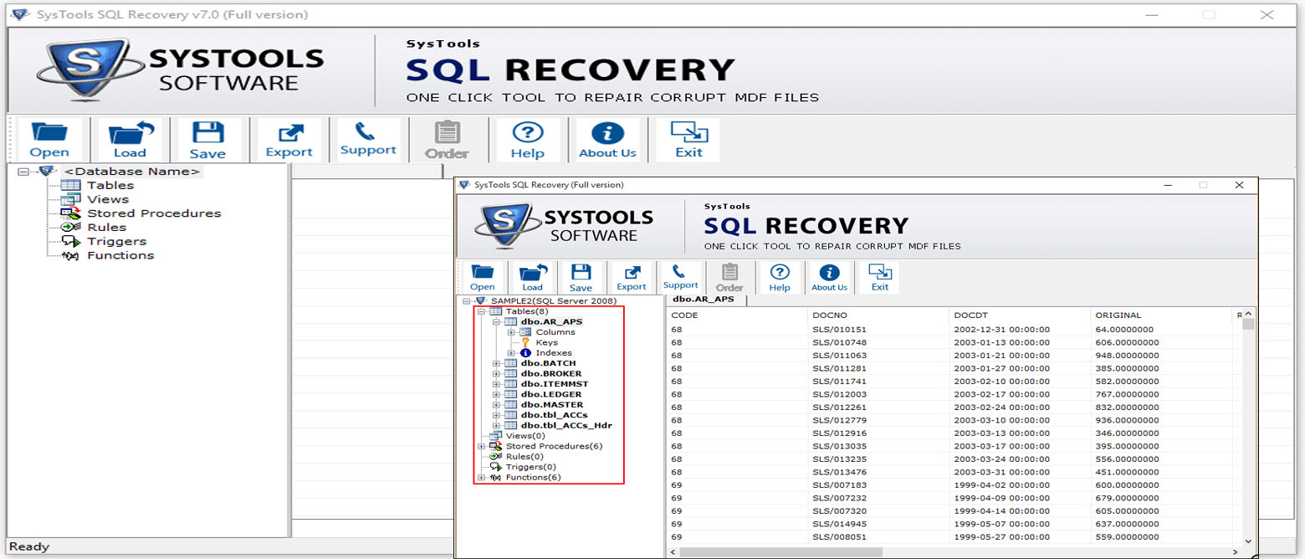Select cell SLS/012003 in DOCNO column
This screenshot has height=559, width=1305.
839,394
